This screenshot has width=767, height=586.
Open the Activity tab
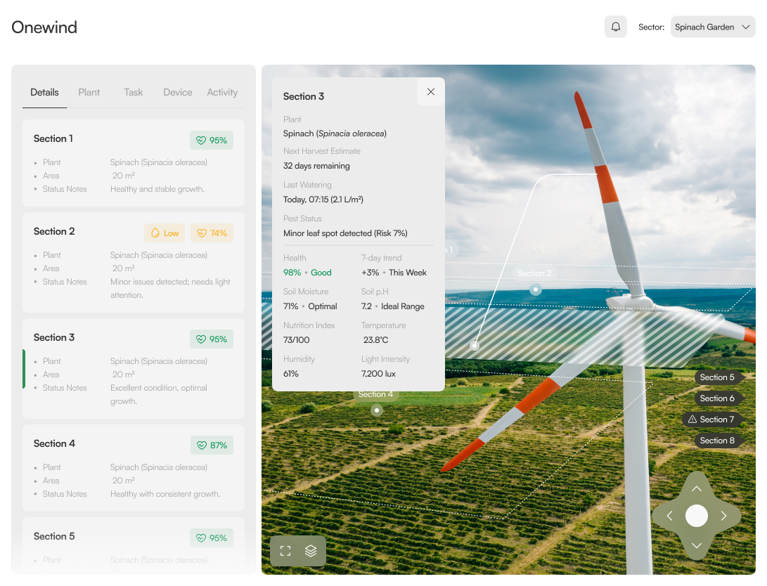tap(222, 92)
